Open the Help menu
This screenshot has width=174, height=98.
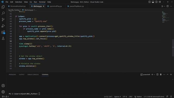[49, 2]
